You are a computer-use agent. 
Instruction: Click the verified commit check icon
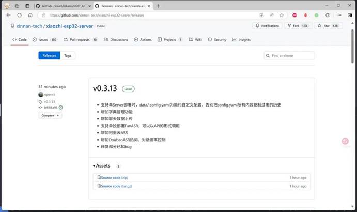[x=61, y=108]
